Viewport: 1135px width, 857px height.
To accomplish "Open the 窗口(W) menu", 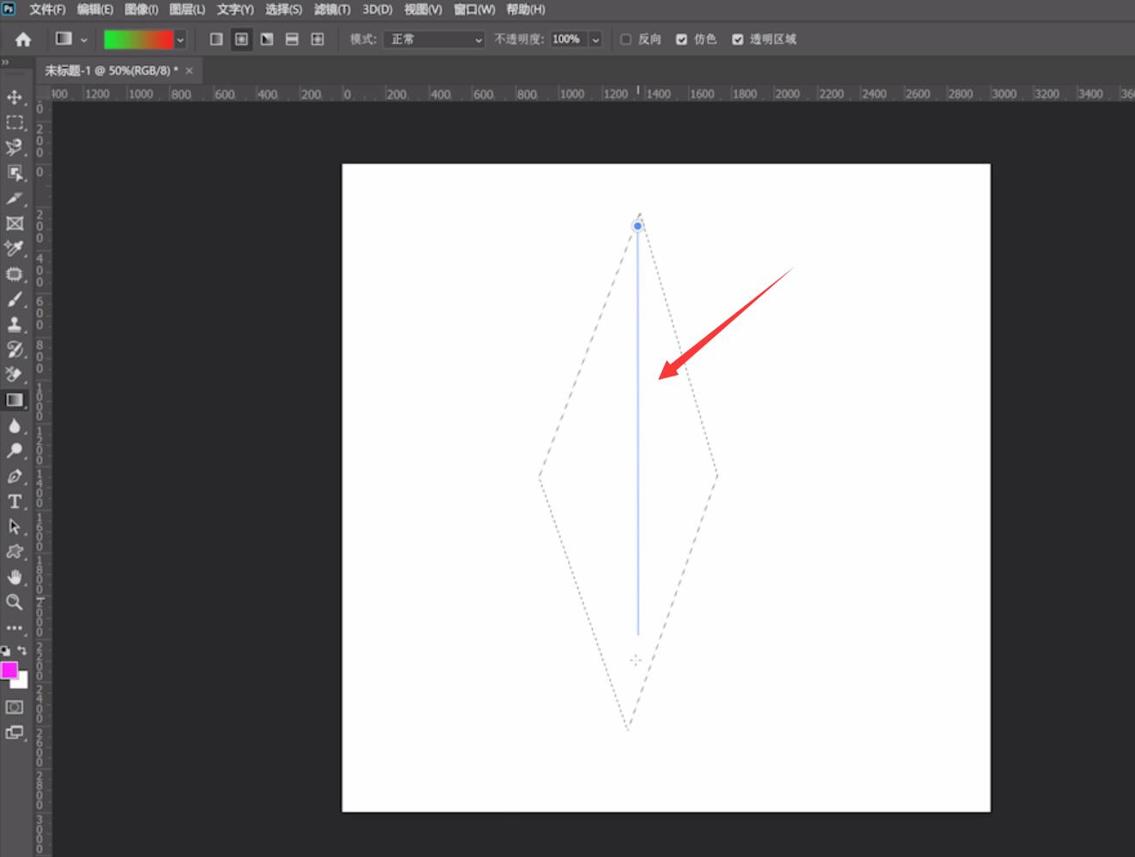I will pyautogui.click(x=474, y=9).
